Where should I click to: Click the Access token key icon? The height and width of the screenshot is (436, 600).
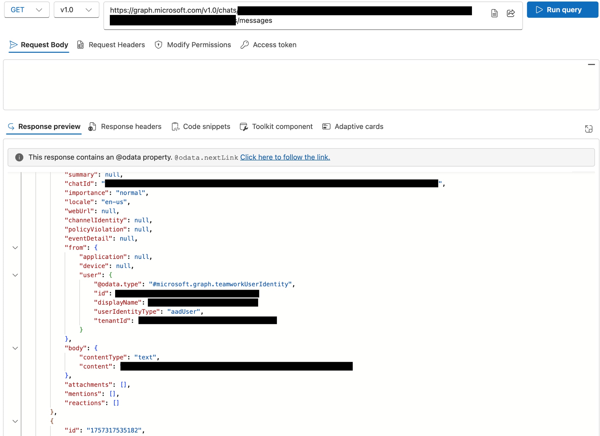244,45
